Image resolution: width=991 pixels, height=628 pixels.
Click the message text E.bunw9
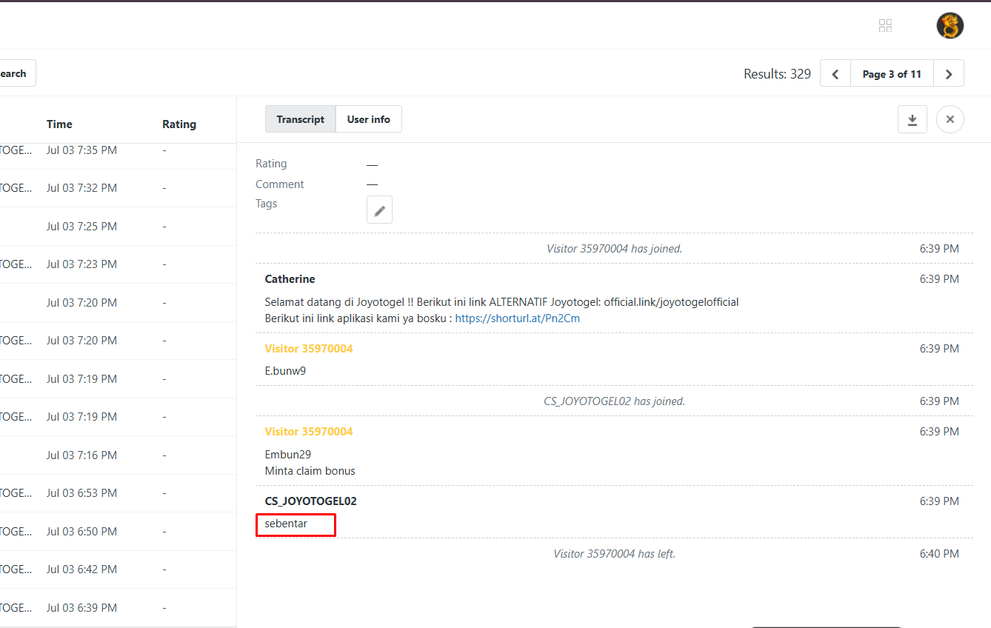(x=285, y=371)
